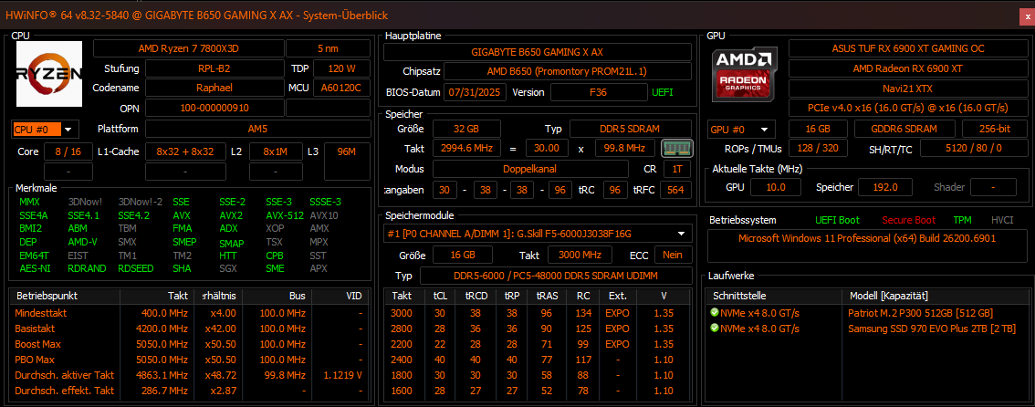Select the Durchsch. aktiver Takt row
The image size is (1035, 407).
click(188, 375)
